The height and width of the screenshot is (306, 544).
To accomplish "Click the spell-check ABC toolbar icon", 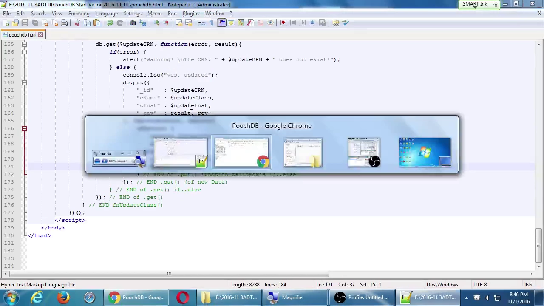I will pos(346,23).
